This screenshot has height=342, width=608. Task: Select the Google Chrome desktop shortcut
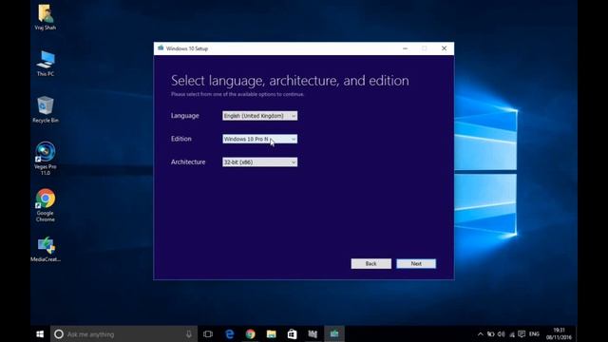click(46, 205)
